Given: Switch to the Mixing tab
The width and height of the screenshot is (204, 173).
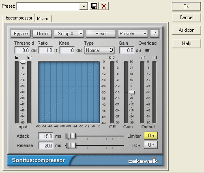Looking at the screenshot, I should [x=43, y=19].
